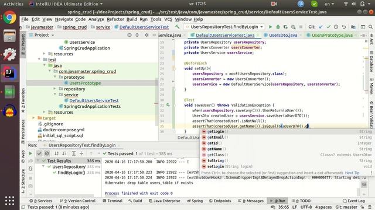Expand the target folder
This screenshot has height=210, width=375.
coord(34,118)
